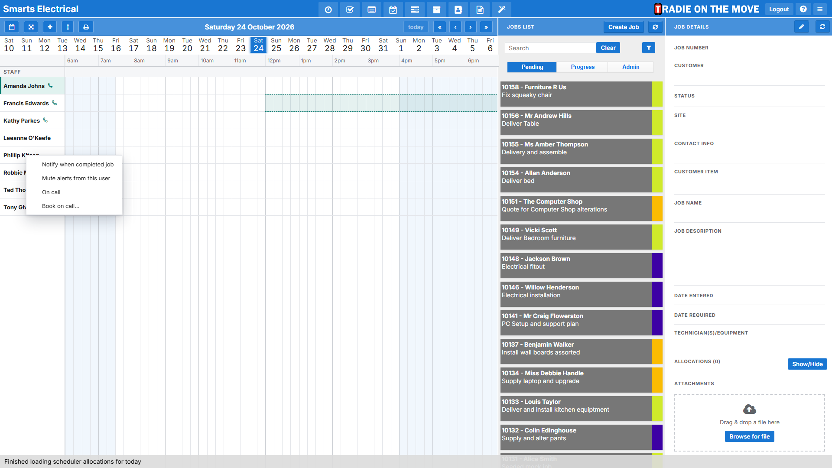
Task: Click the jobs list filter funnel icon
Action: click(649, 48)
